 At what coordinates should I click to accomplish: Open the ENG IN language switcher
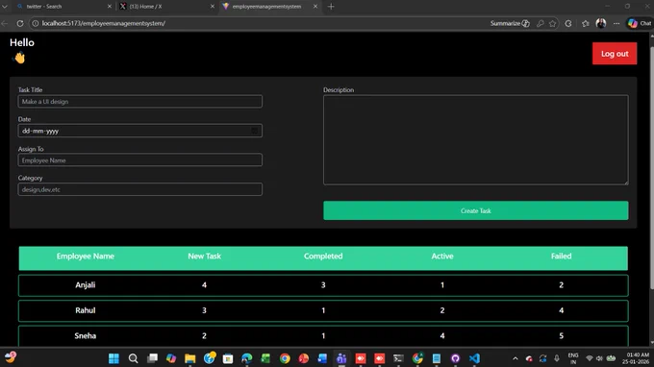tap(573, 358)
